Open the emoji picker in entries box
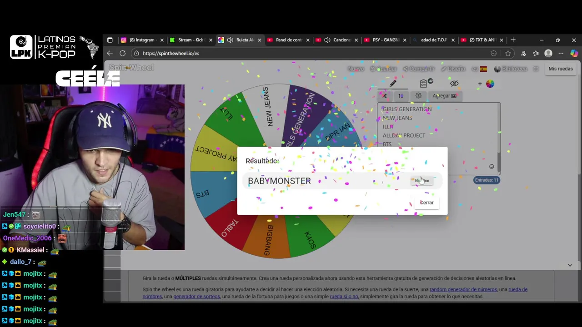This screenshot has width=582, height=327. (492, 167)
